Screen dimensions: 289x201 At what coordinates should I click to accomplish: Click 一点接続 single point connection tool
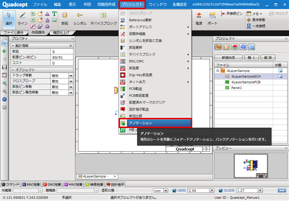tap(256, 26)
